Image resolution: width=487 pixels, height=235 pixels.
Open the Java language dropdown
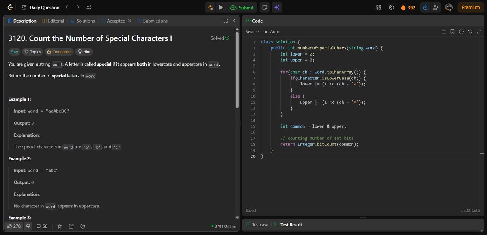[252, 32]
